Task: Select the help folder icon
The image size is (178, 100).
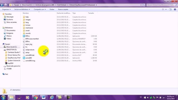Action: [24, 17]
